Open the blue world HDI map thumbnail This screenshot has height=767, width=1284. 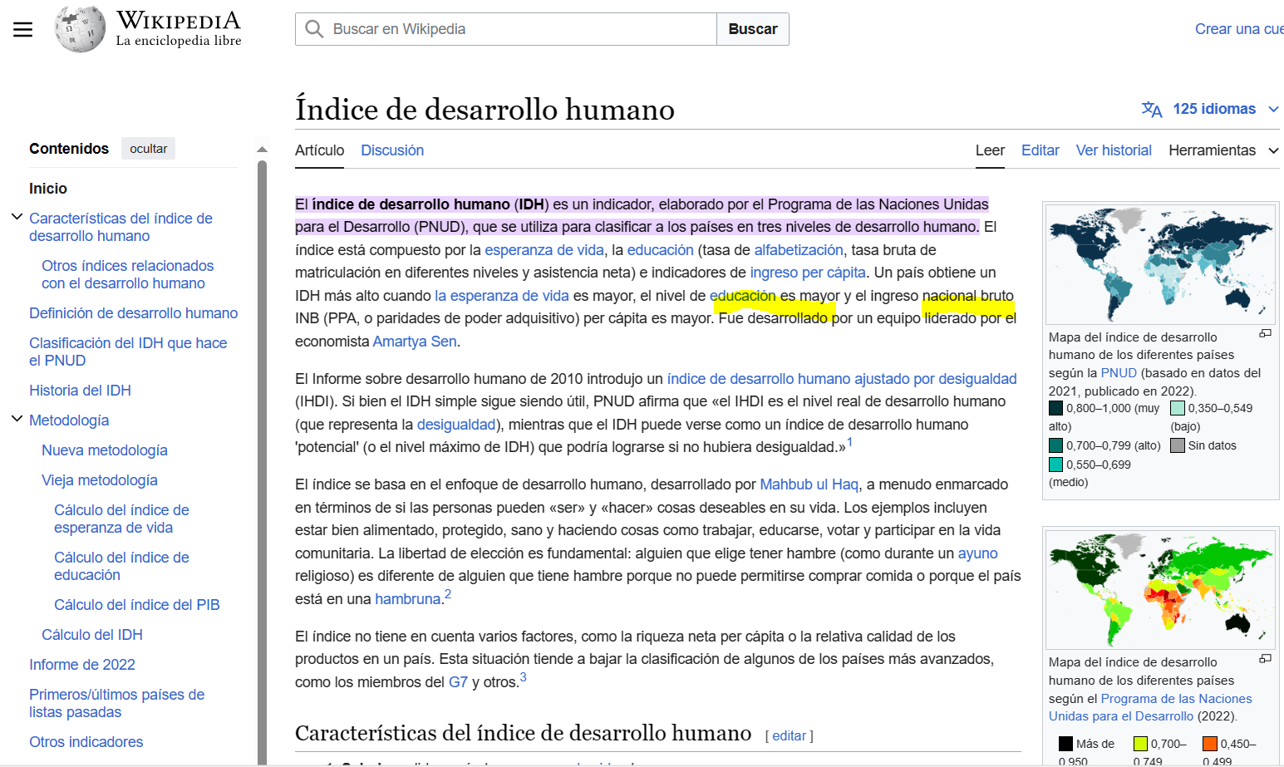(1160, 264)
